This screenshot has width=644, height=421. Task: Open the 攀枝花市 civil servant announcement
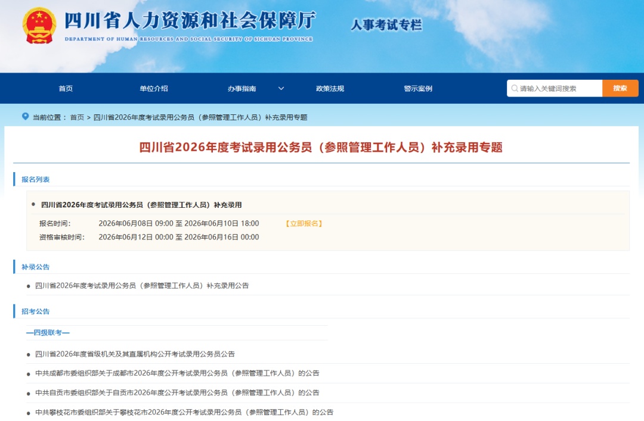tap(184, 412)
